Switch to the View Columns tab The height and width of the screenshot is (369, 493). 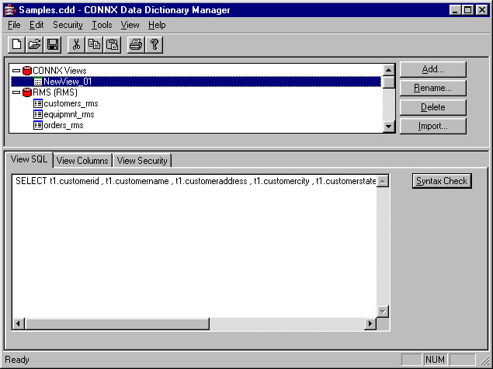click(x=82, y=161)
